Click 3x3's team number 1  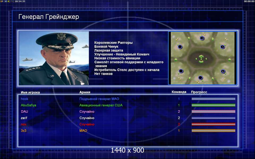coord(179,131)
